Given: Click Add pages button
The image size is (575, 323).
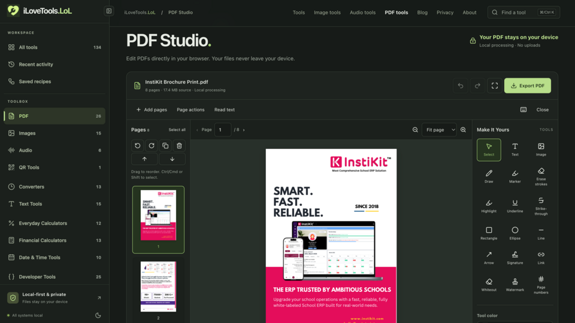Looking at the screenshot, I should [x=152, y=109].
